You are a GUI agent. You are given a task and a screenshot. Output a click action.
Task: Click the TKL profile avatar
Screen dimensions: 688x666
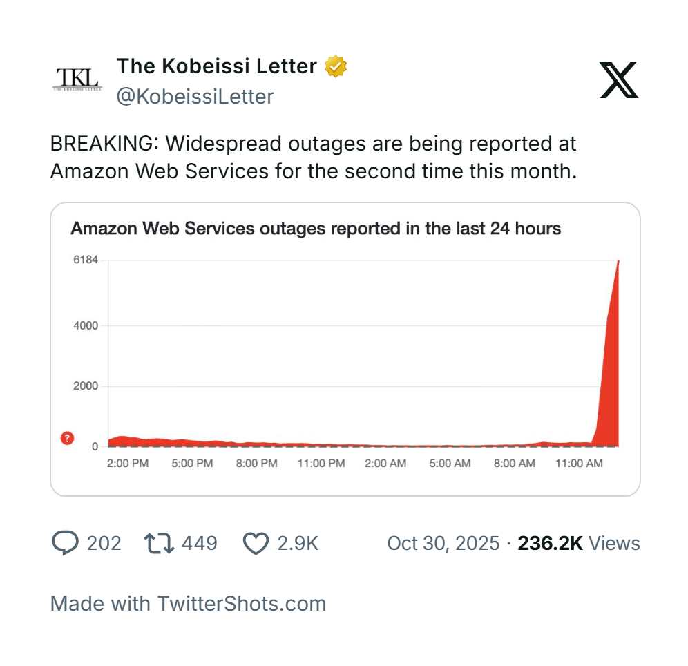[77, 80]
